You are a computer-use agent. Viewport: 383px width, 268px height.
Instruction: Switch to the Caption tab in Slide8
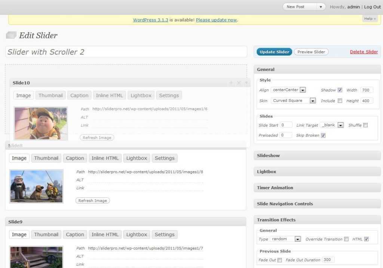(75, 158)
